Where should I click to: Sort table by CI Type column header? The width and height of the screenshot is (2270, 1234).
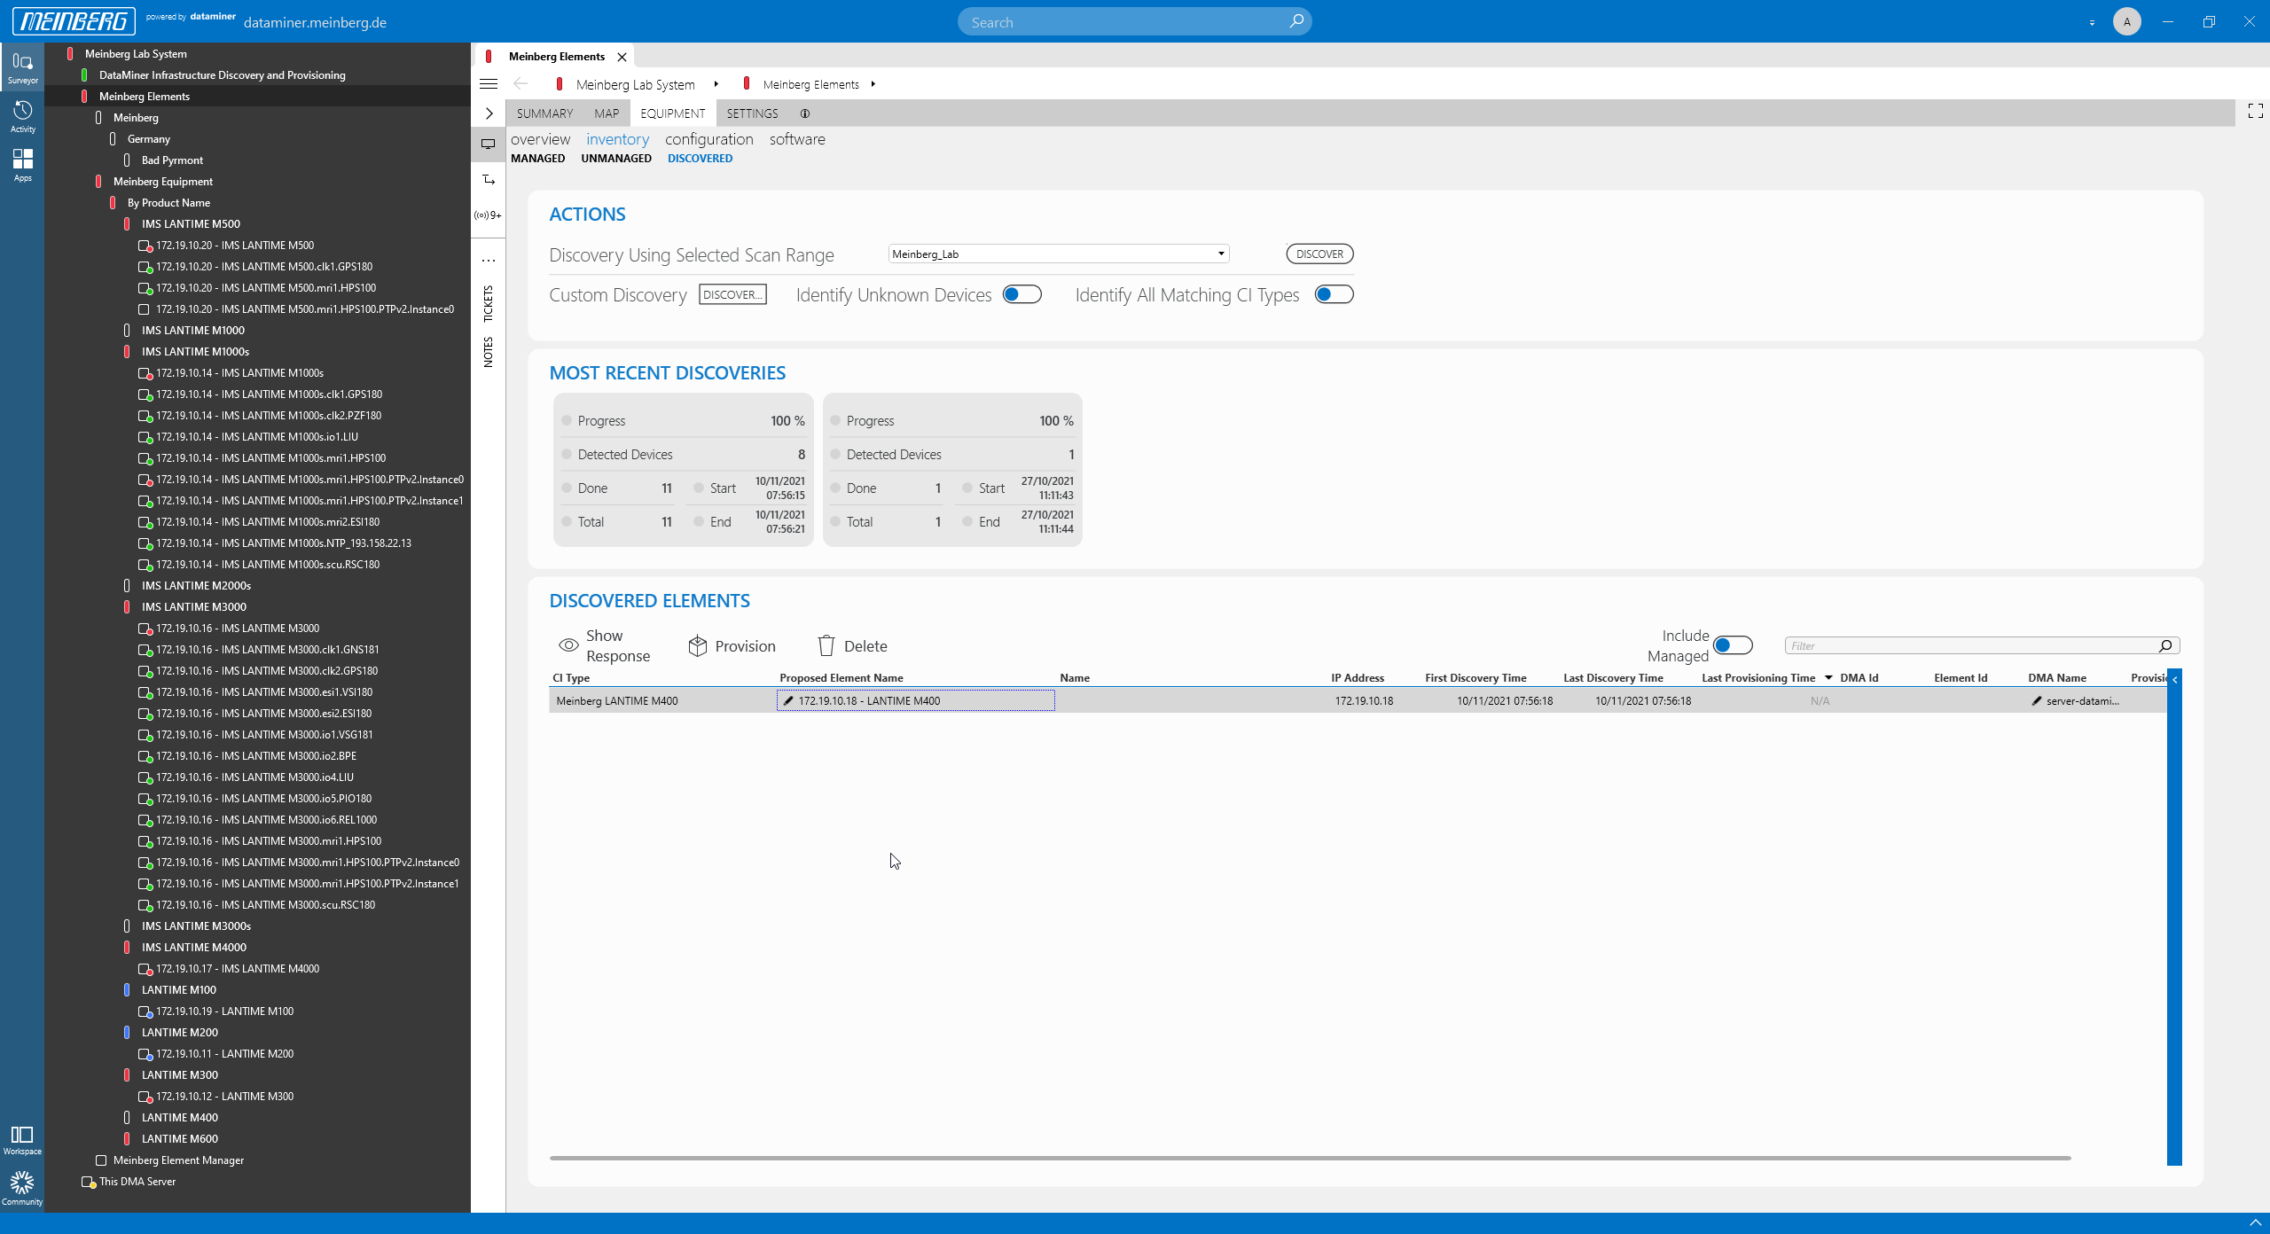[571, 678]
